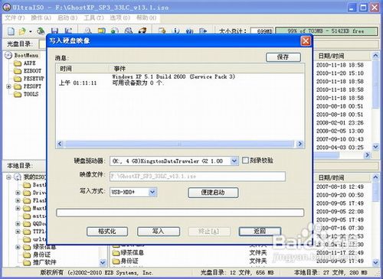
Task: Click the New file toolbar icon
Action: click(11, 31)
